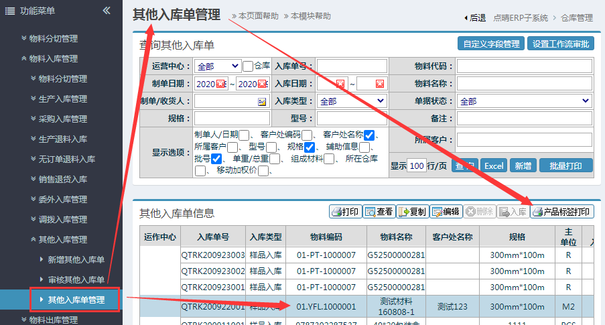
Task: Toggle the 仓库 checkbox next to 运营中心
Action: click(x=248, y=66)
